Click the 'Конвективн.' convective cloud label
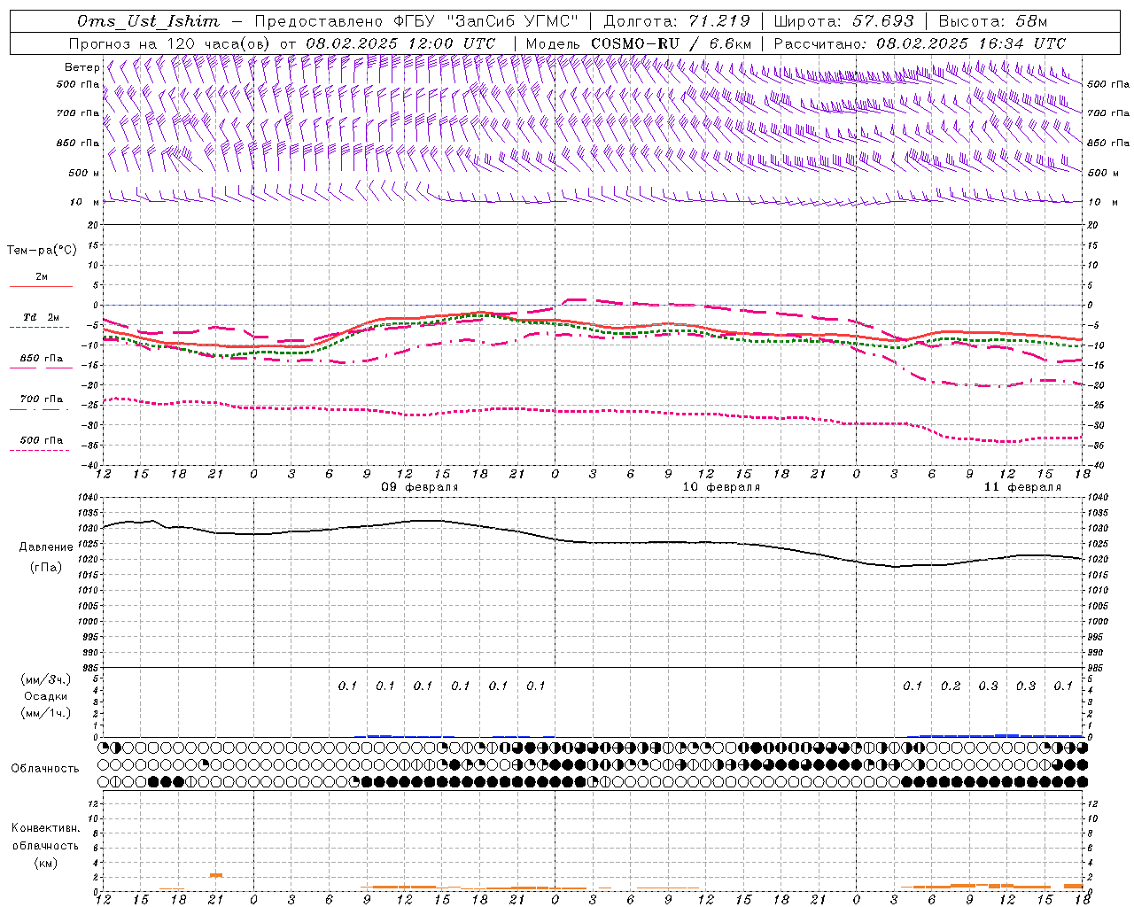This screenshot has height=907, width=1134. 45,828
